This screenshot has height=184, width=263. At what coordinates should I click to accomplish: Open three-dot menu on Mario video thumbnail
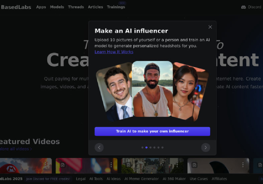click(45, 165)
